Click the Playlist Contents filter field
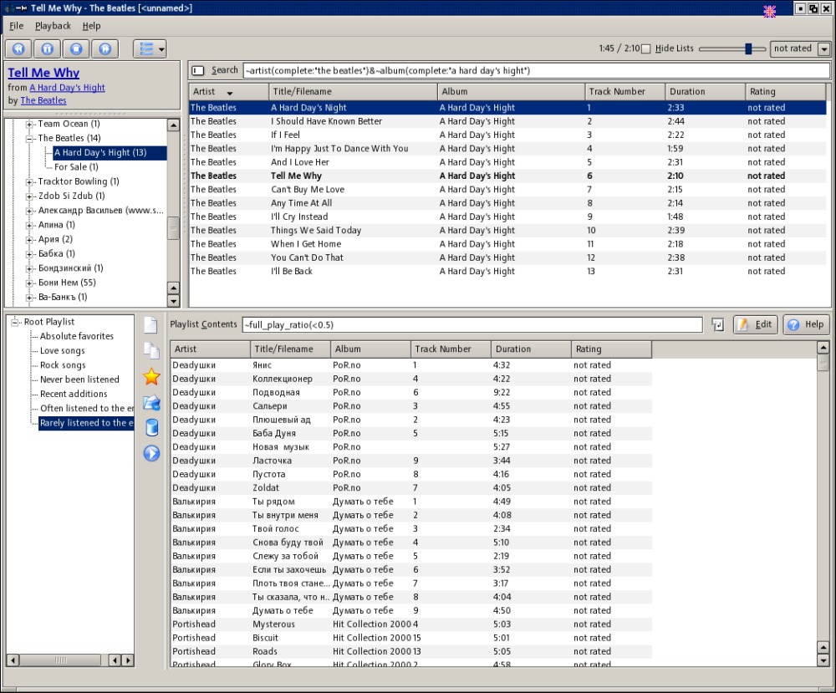Screen dimensions: 836x693 coord(472,324)
